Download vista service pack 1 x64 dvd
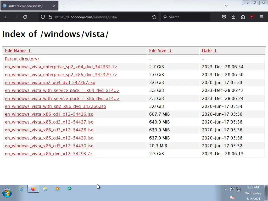268x201 pixels. click(62, 90)
